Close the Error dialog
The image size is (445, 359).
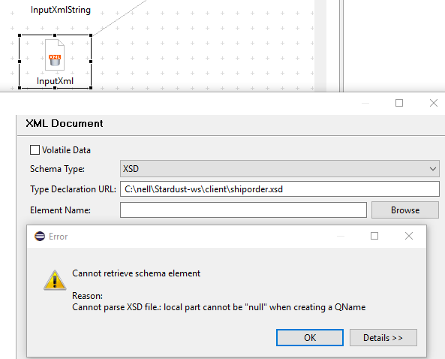click(x=409, y=236)
